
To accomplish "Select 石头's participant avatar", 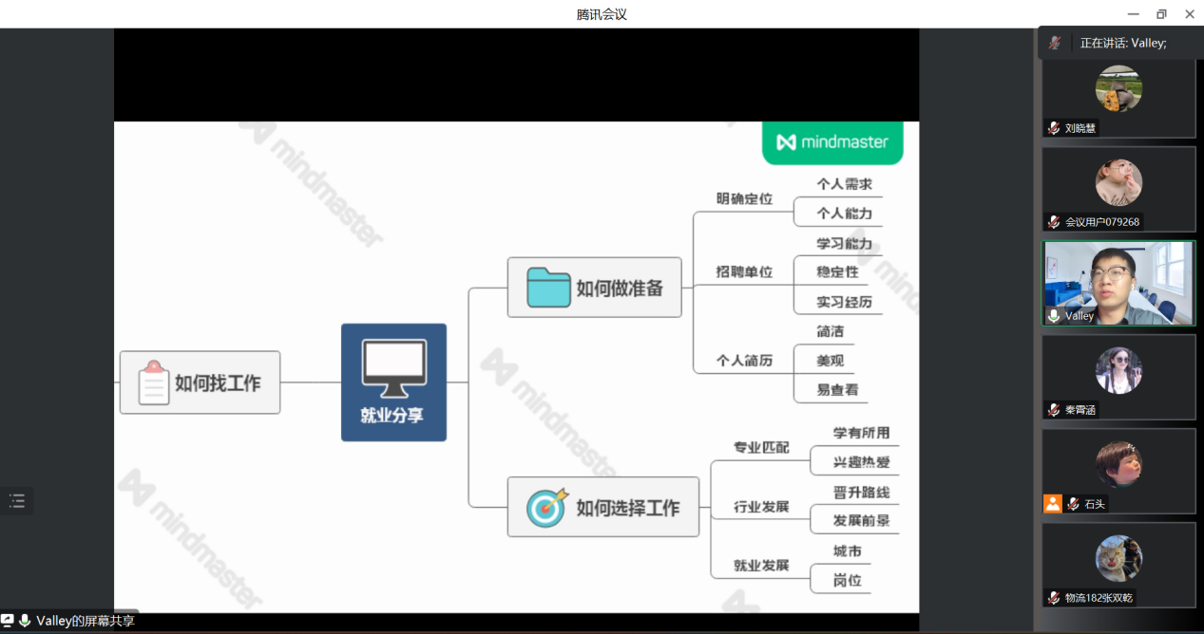I will click(1118, 465).
